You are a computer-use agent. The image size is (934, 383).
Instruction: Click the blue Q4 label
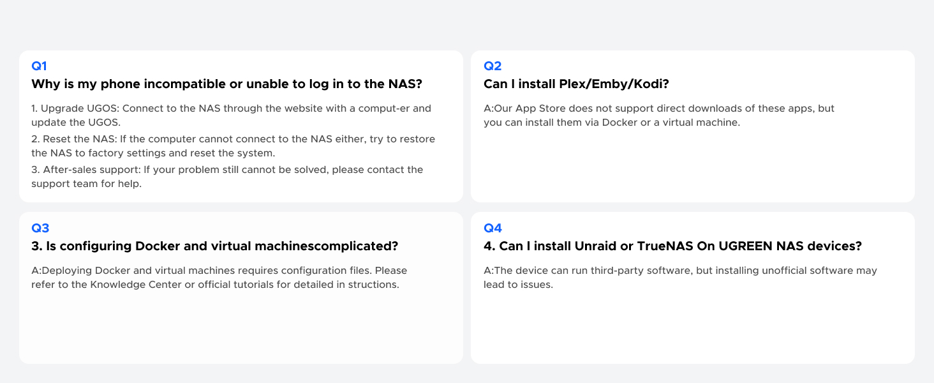493,228
